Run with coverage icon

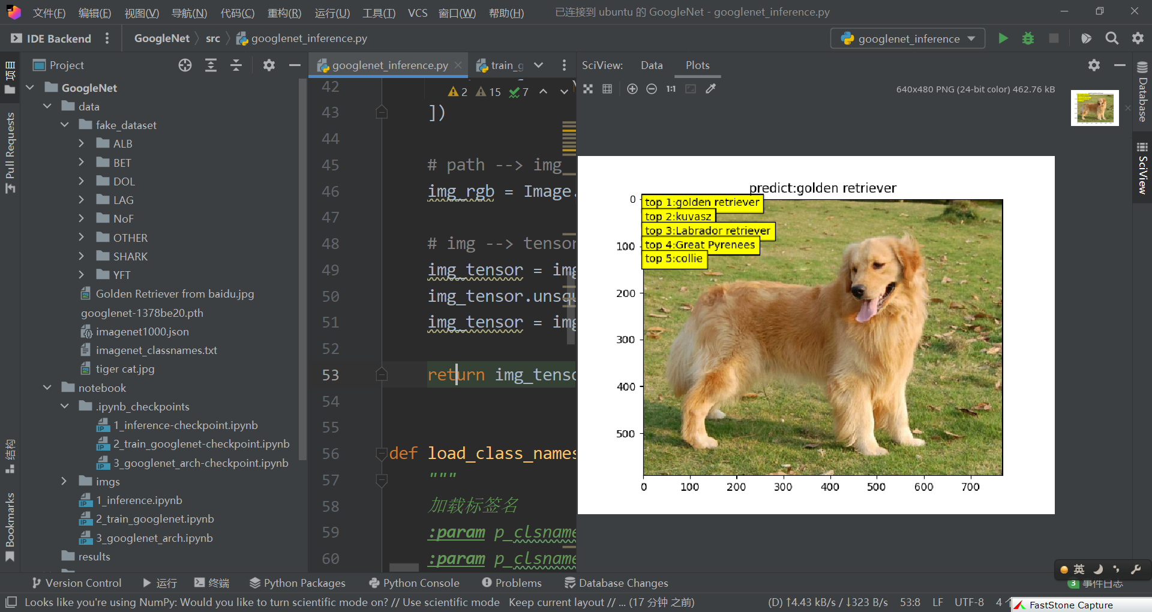pyautogui.click(x=1085, y=38)
